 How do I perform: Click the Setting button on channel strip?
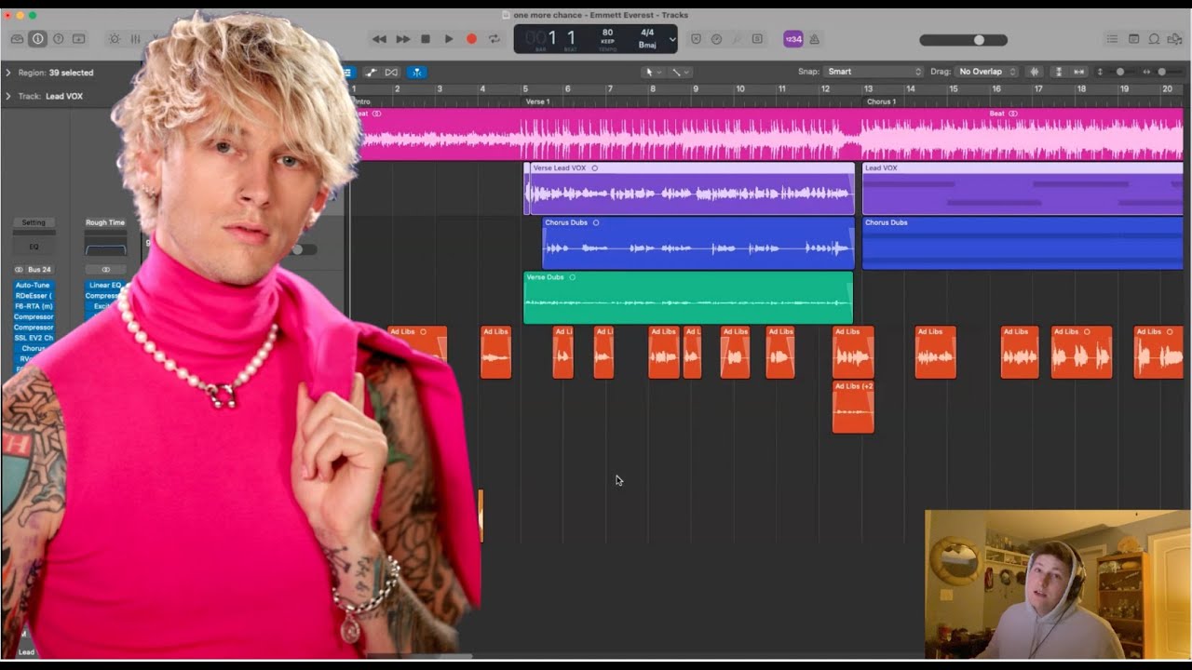pos(34,222)
